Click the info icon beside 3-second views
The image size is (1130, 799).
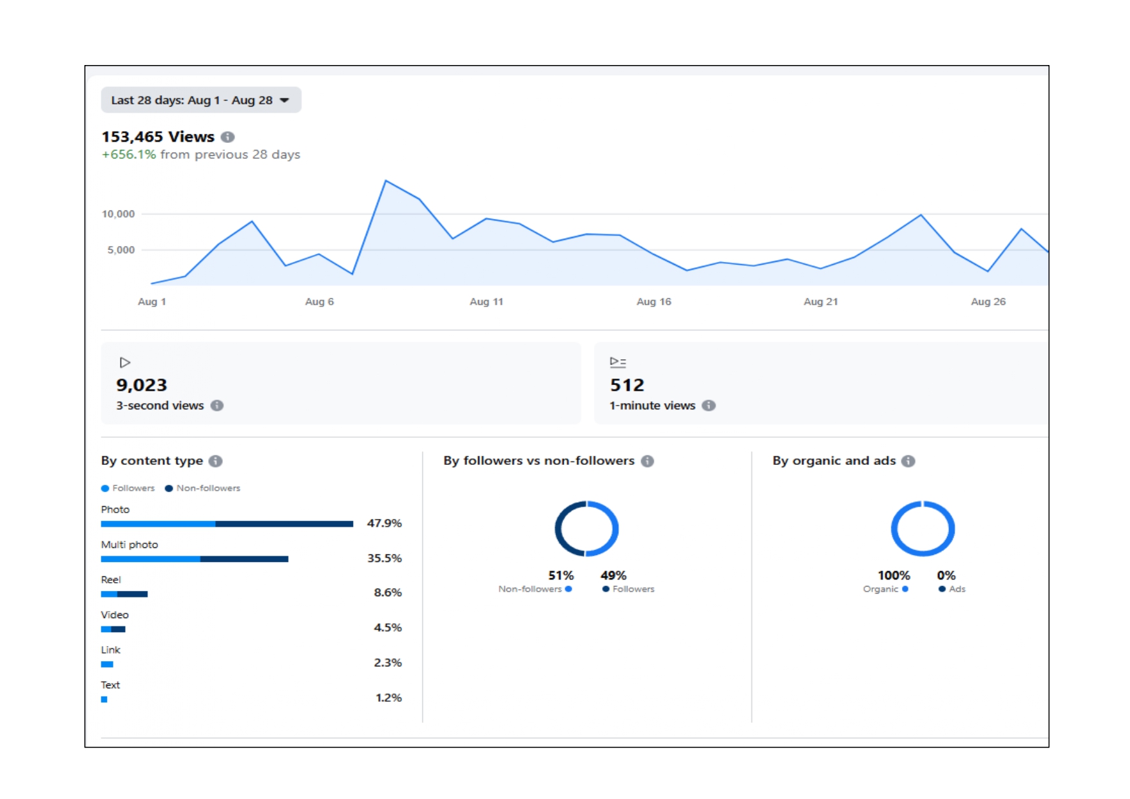tap(217, 406)
